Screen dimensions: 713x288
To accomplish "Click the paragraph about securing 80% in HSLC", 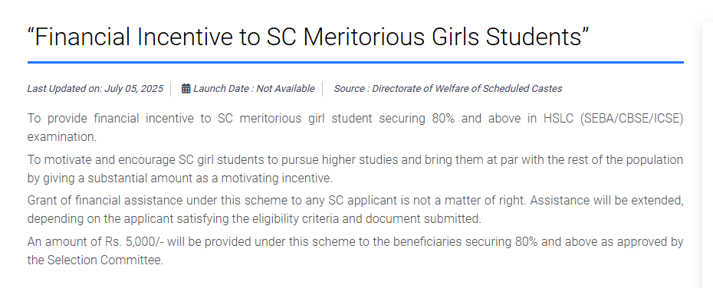I will (x=355, y=128).
